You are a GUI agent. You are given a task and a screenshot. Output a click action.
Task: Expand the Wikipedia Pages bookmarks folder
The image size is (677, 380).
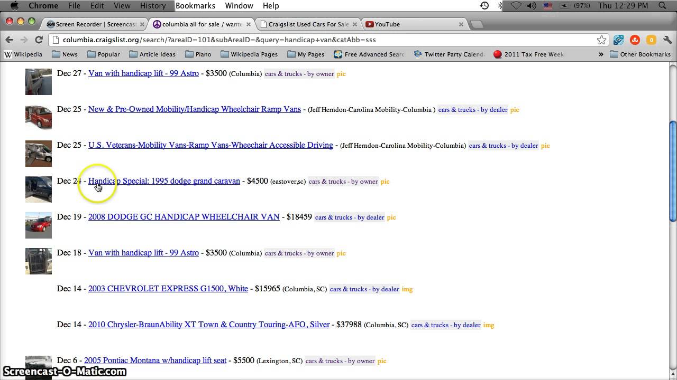[249, 54]
